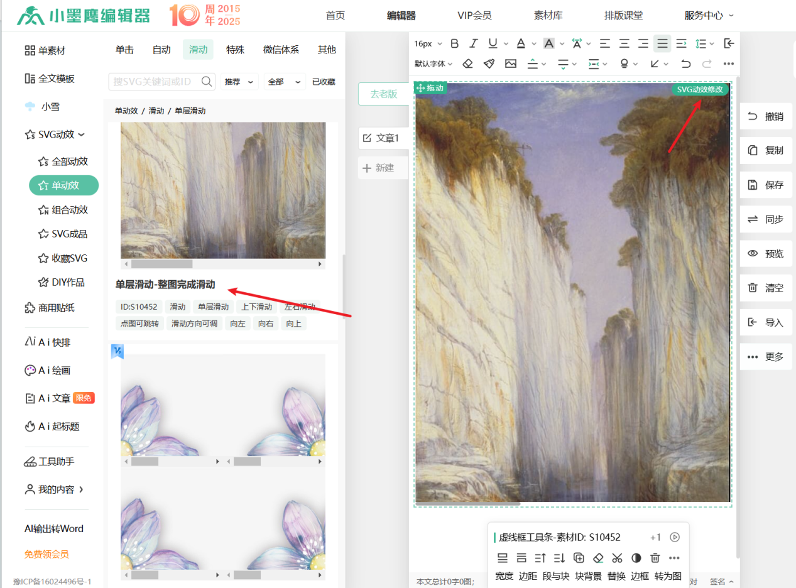Open 收藏SVG list

(62, 258)
